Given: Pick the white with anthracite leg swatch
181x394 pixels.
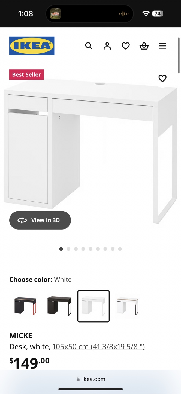Looking at the screenshot, I should [x=128, y=306].
